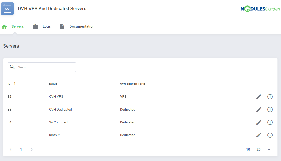Viewport: 281px width, 161px height.
Task: Click the Documentation file icon
Action: pyautogui.click(x=62, y=27)
